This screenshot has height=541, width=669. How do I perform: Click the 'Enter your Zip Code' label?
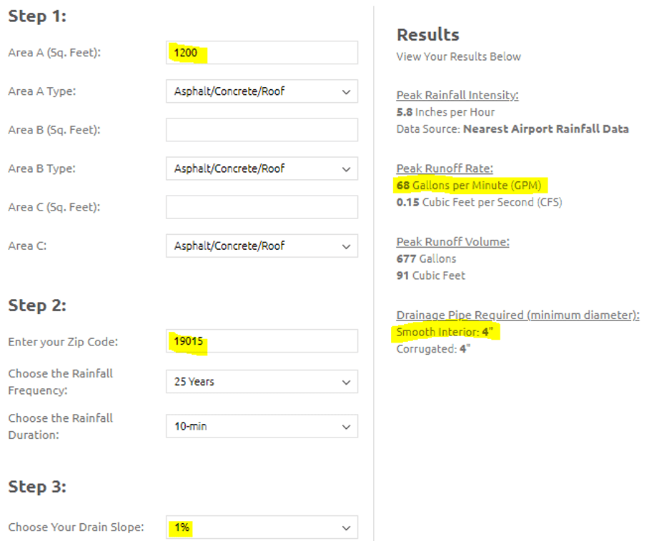(x=63, y=342)
